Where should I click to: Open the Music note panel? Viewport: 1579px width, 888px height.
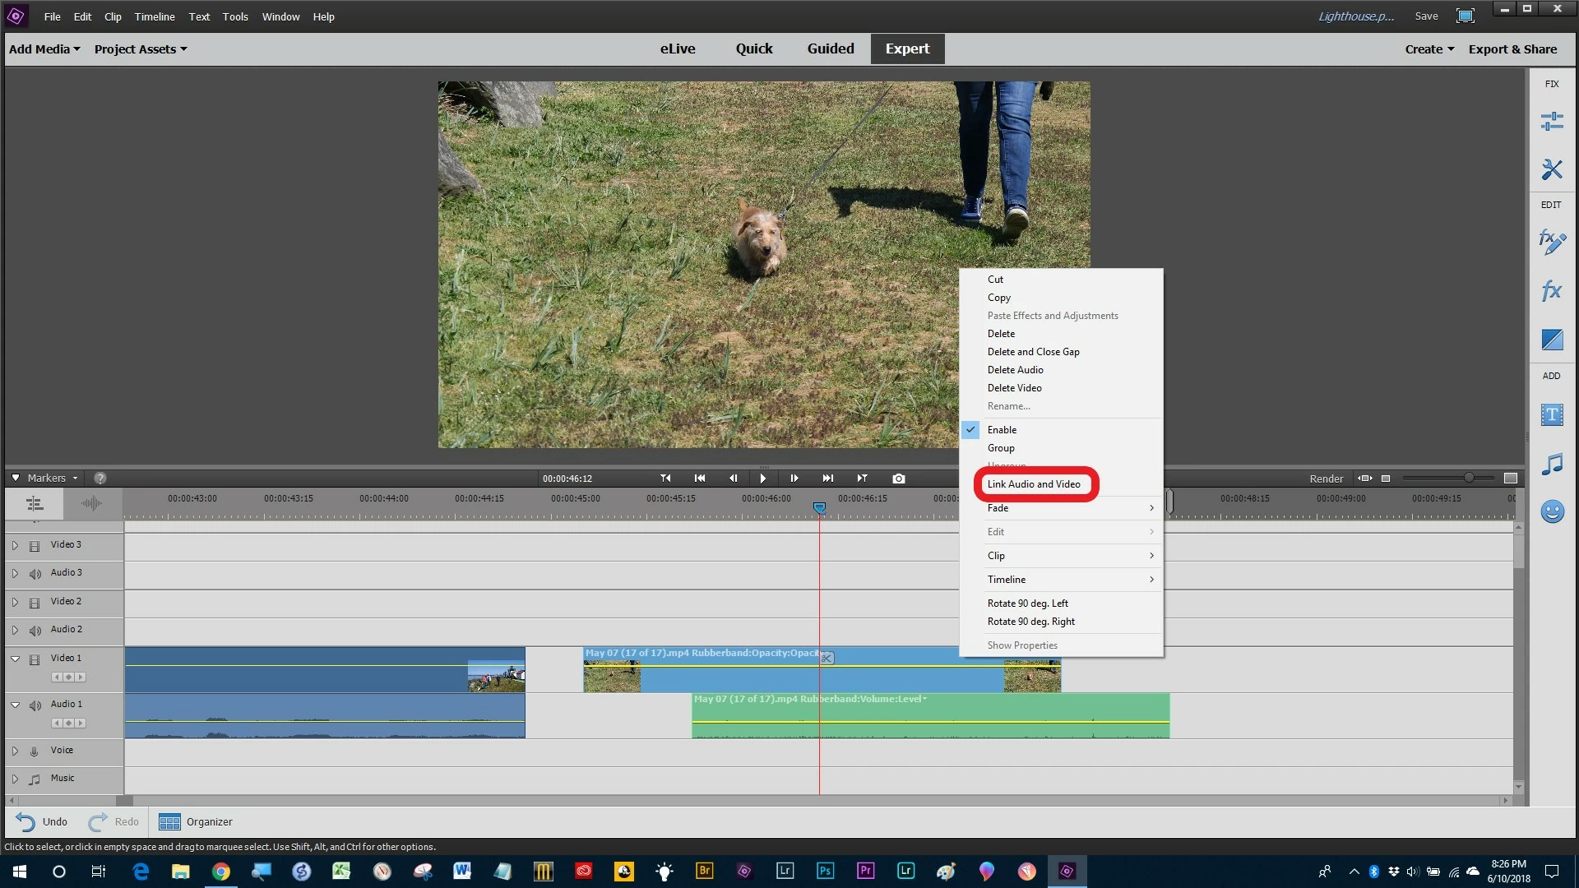click(1551, 465)
